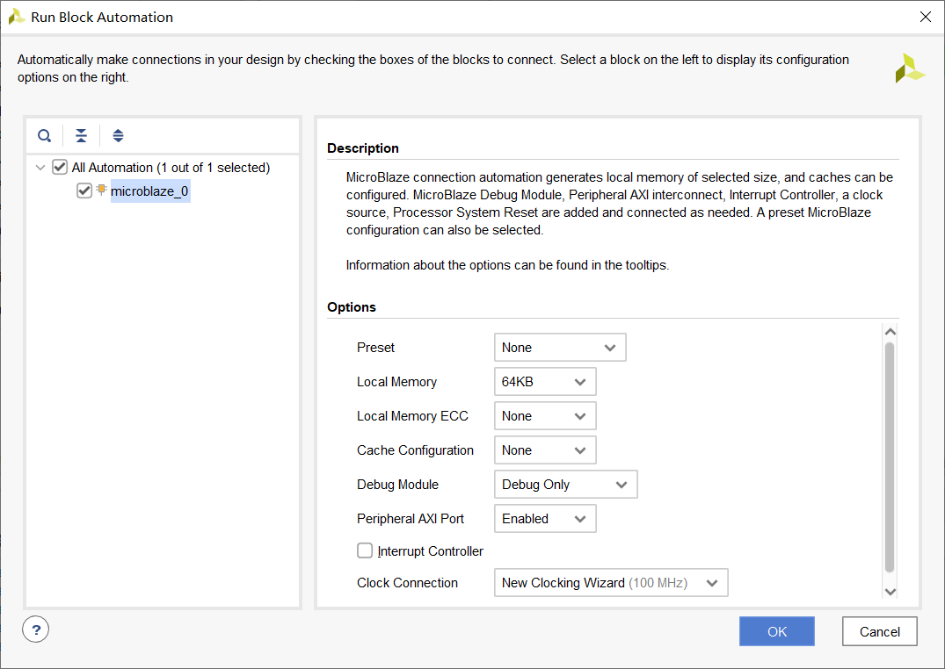
Task: Expand the Debug Module dropdown
Action: 565,485
